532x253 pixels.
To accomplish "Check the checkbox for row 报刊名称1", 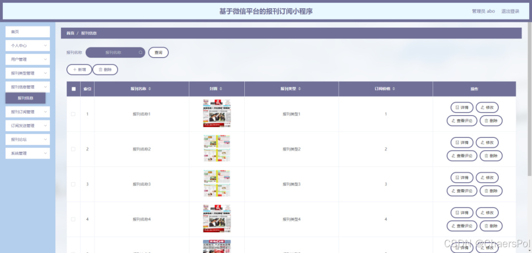I will [x=73, y=114].
